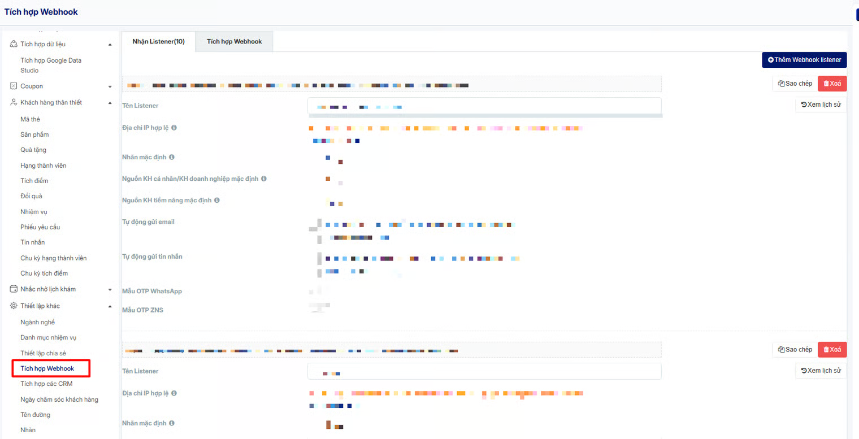
Task: Click info icon beside Nguồn KH tiềm năng mặc định
Action: (x=217, y=200)
